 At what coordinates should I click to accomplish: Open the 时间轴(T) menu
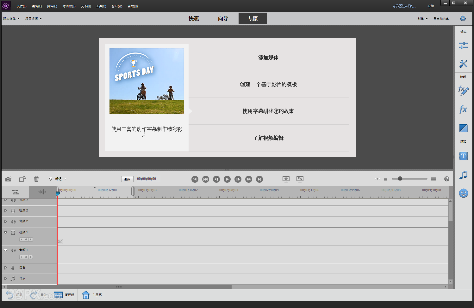pos(69,6)
